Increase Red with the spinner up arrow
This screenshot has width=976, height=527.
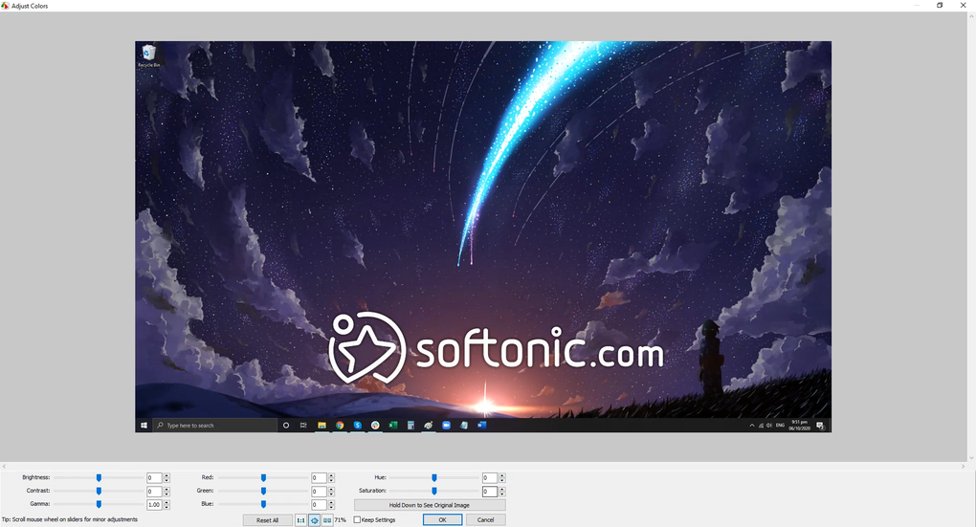(331, 475)
